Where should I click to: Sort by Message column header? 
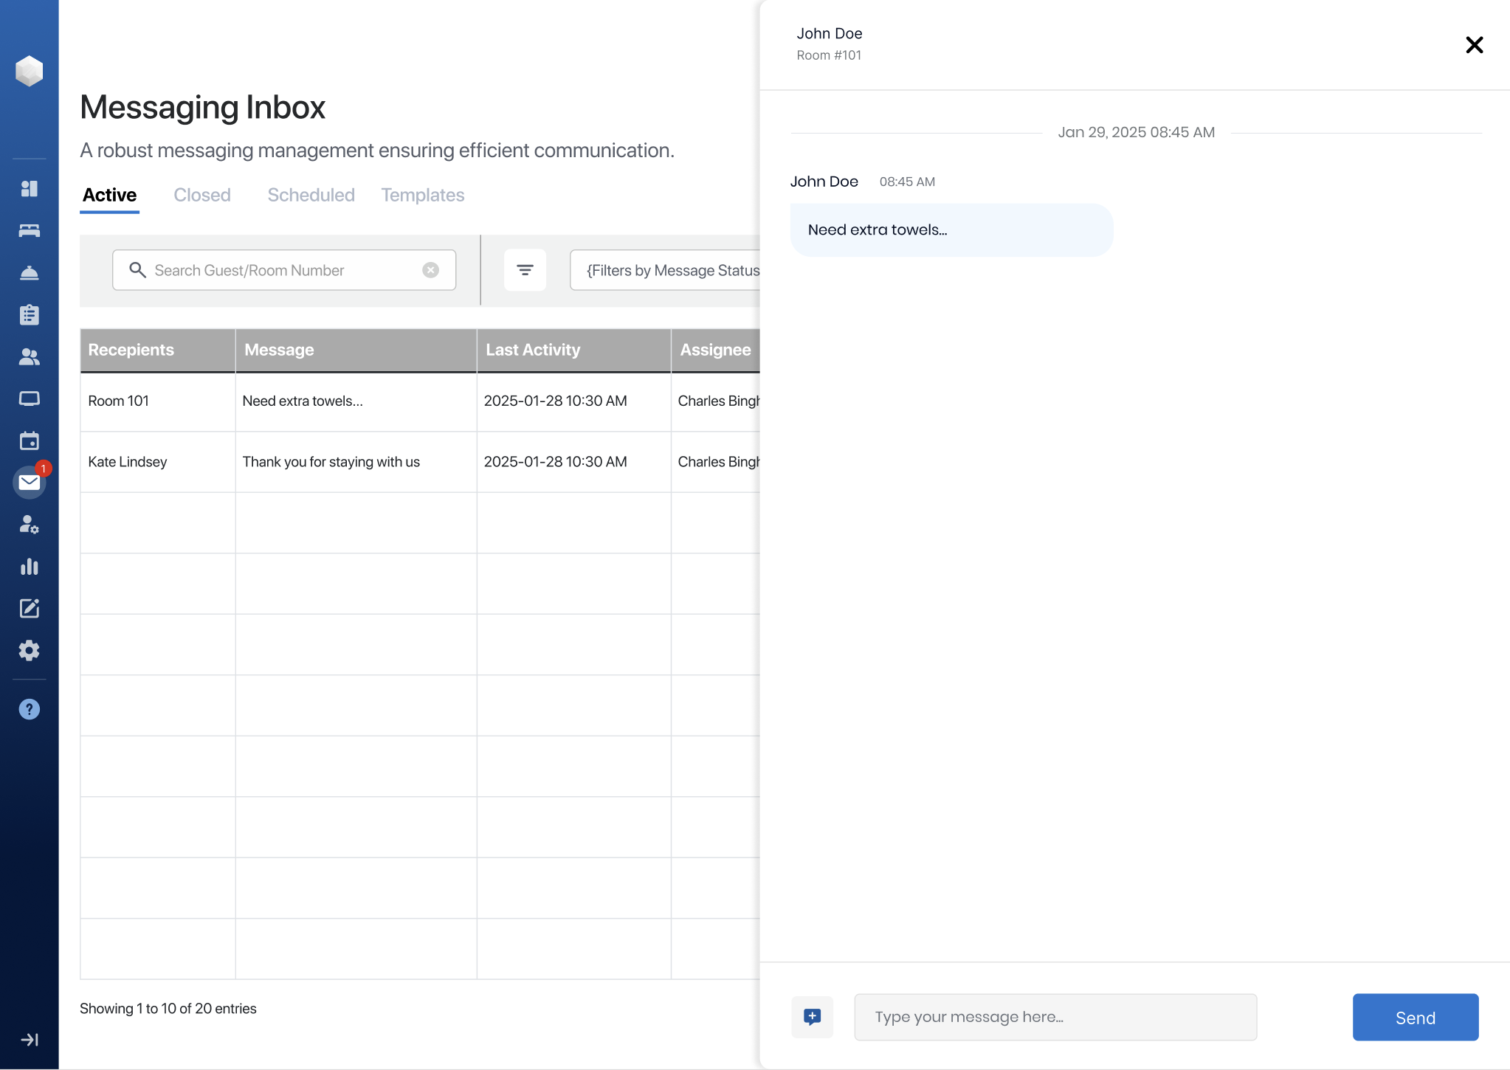coord(356,351)
